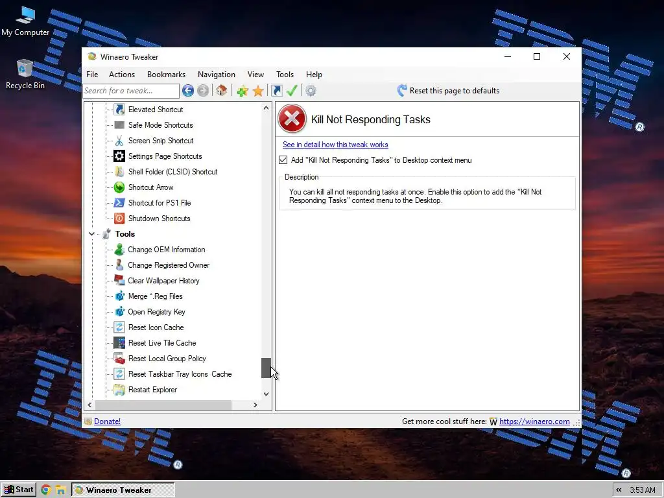
Task: Click the Shell Folder (CLSID) Shortcut icon
Action: 119,171
